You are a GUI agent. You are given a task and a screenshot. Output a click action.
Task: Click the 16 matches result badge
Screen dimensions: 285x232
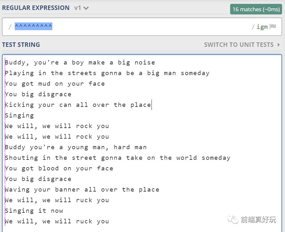pos(256,9)
